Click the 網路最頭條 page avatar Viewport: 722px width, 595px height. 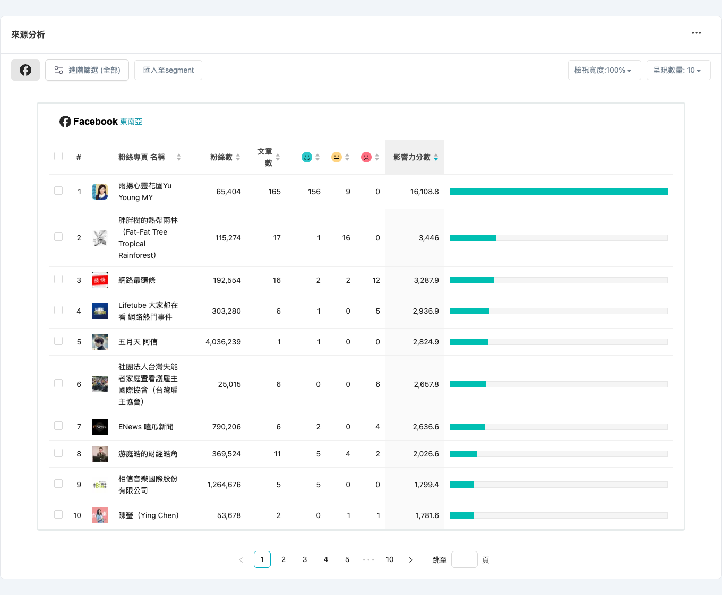point(100,280)
